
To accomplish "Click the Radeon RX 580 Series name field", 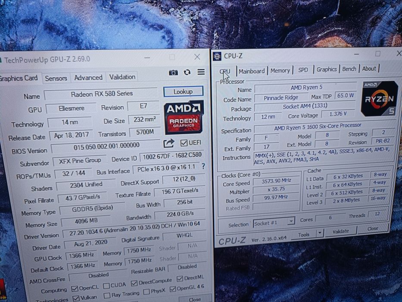I will 102,94.
